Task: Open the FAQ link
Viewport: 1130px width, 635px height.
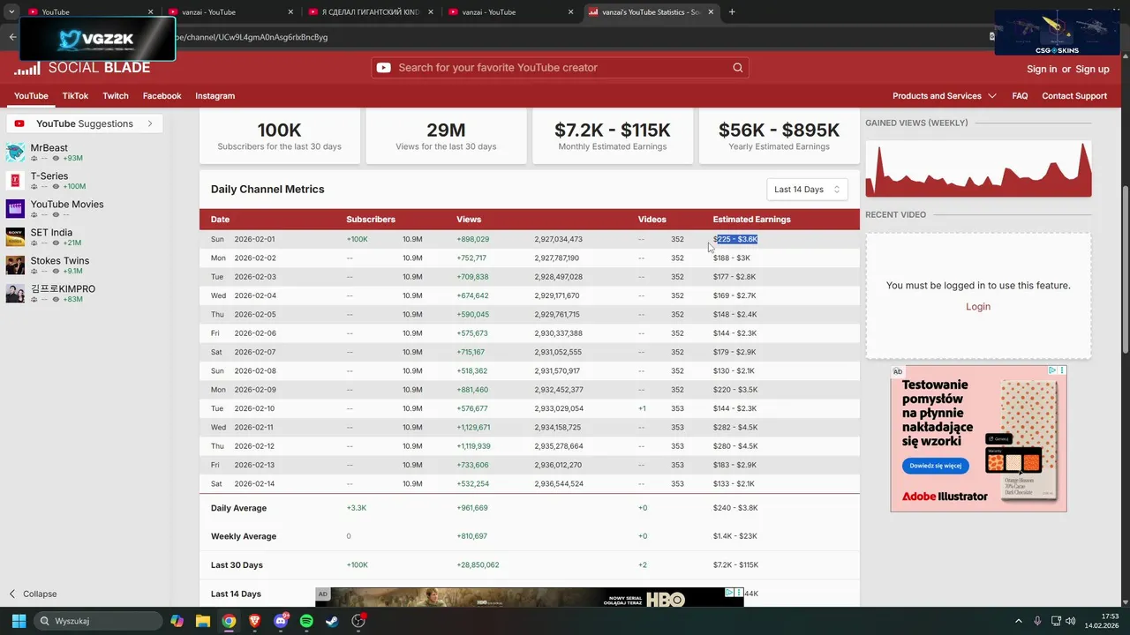Action: 1020,95
